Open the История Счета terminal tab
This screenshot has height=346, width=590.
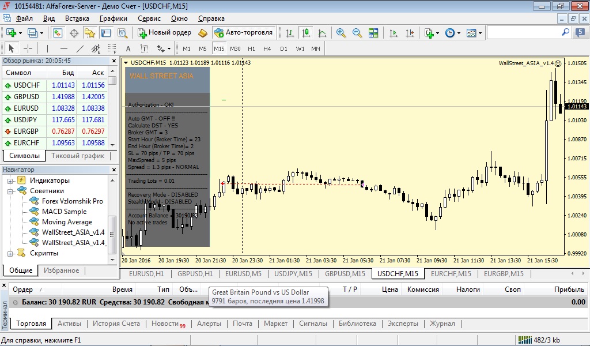[116, 324]
